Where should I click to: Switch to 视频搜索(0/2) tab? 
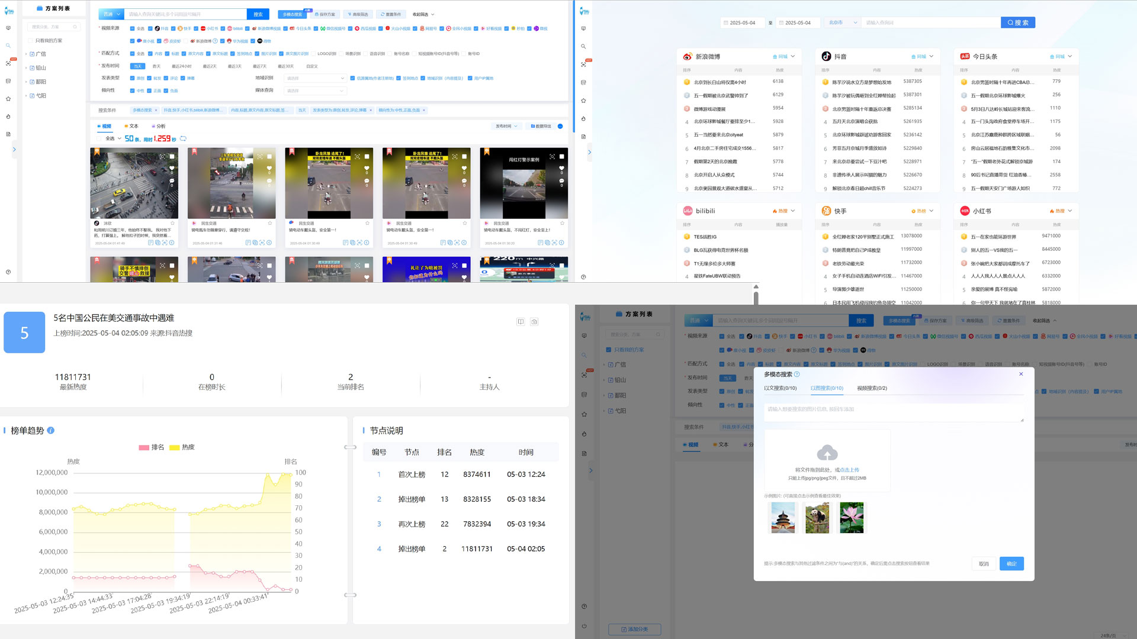point(872,388)
